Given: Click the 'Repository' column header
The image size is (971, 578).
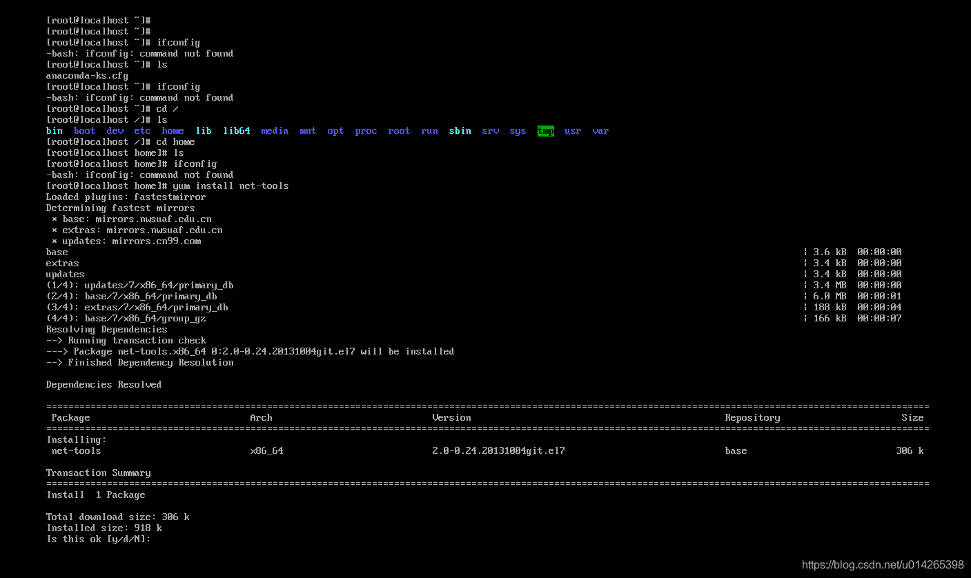Looking at the screenshot, I should coord(753,418).
